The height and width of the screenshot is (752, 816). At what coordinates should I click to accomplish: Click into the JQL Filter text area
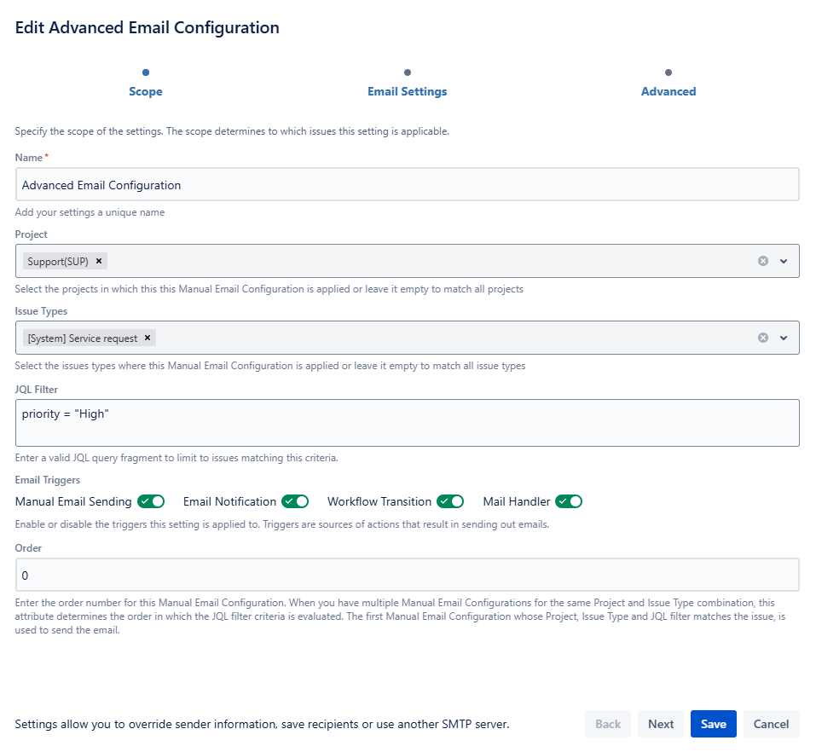[408, 423]
